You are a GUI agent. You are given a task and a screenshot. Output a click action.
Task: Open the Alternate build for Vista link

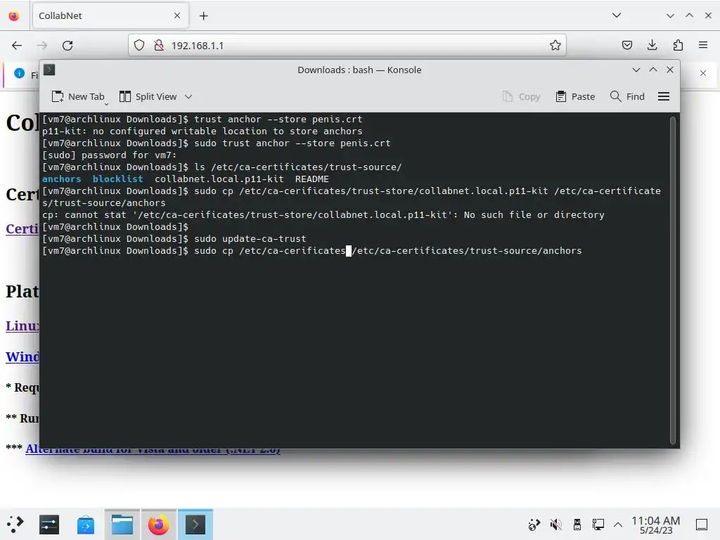tap(153, 449)
